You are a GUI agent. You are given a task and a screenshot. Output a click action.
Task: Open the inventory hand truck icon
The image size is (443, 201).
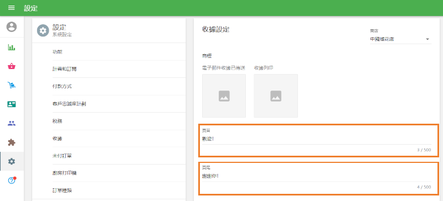[x=12, y=85]
